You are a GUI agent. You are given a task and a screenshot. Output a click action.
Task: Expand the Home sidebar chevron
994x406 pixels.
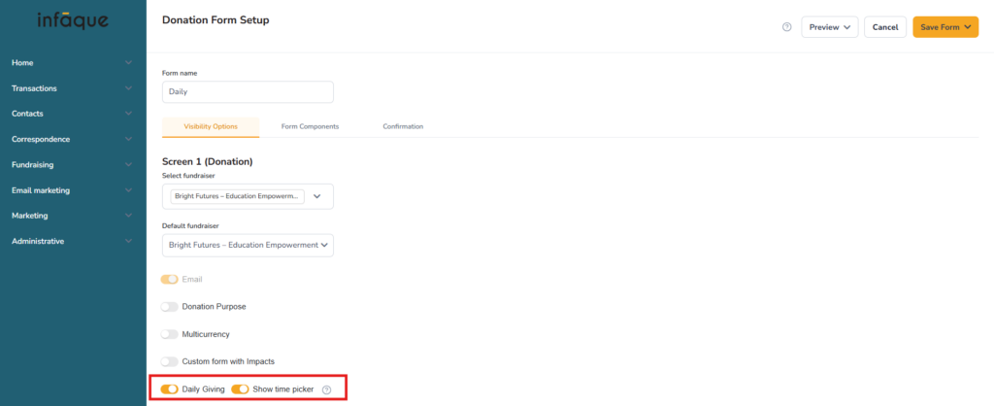click(x=128, y=63)
